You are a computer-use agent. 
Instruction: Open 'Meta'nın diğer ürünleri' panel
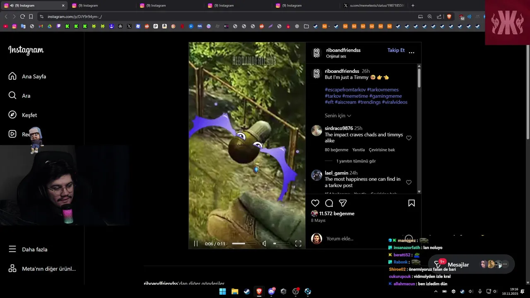[x=42, y=269]
